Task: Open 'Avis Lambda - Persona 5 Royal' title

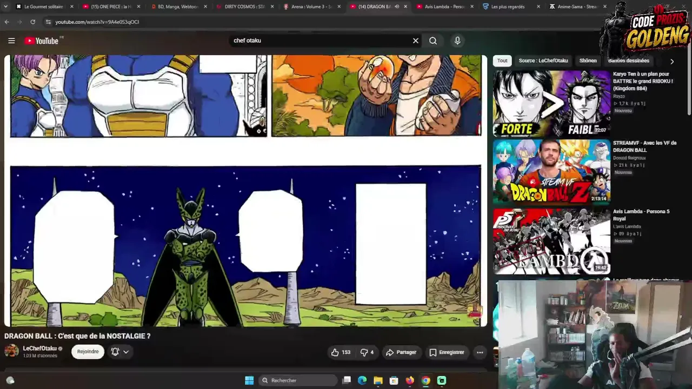Action: (641, 215)
